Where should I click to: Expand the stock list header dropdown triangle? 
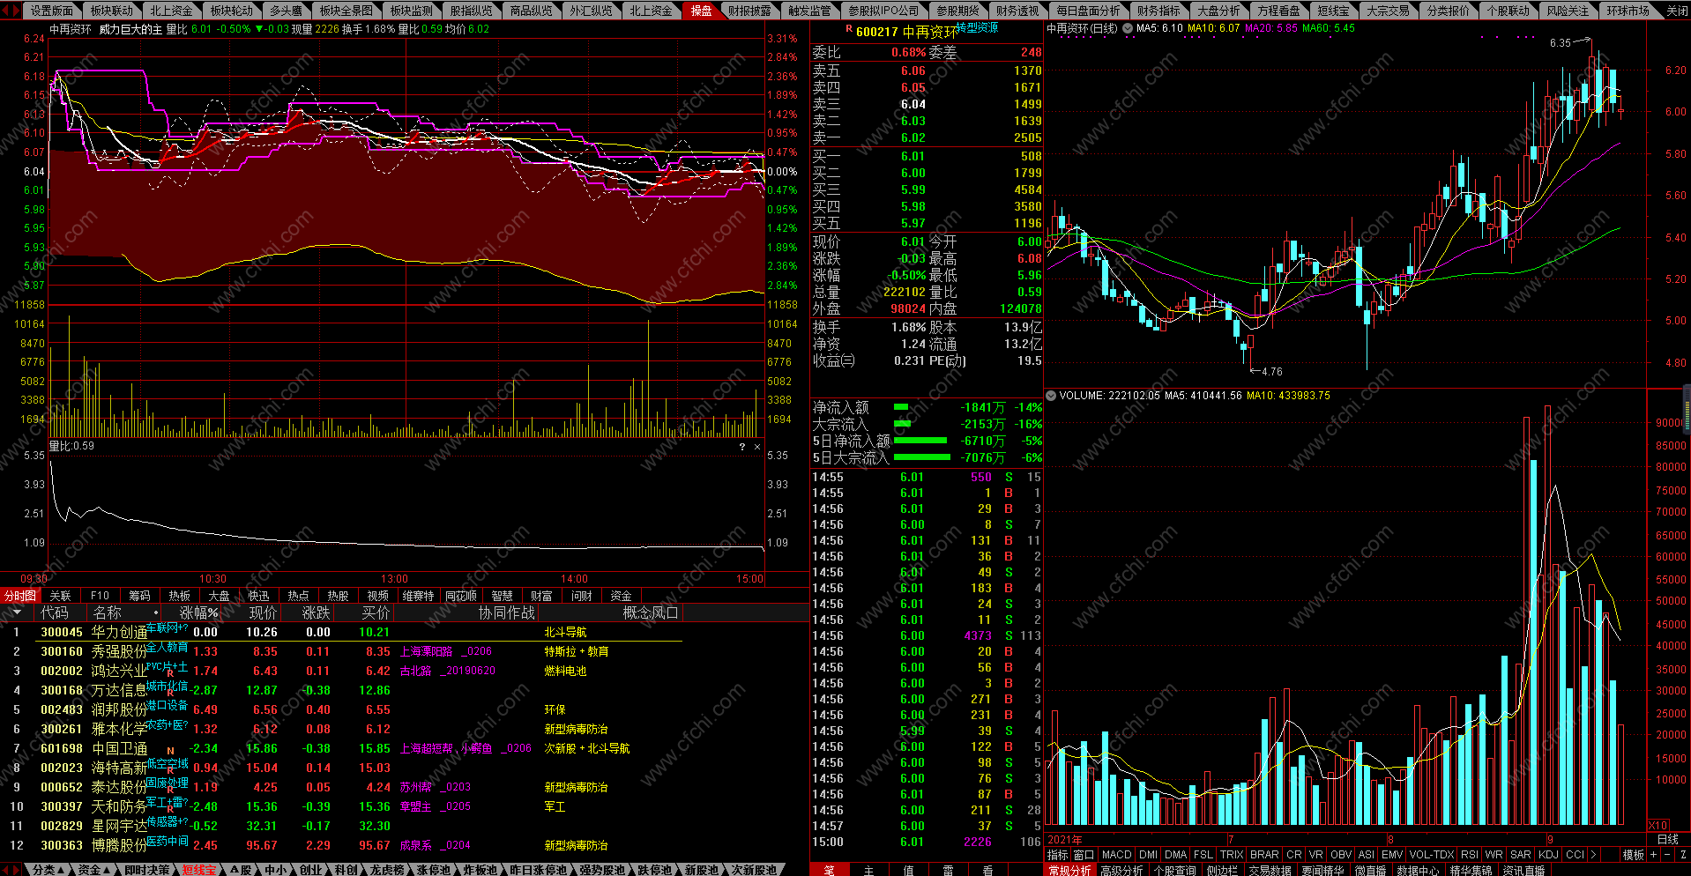click(16, 612)
